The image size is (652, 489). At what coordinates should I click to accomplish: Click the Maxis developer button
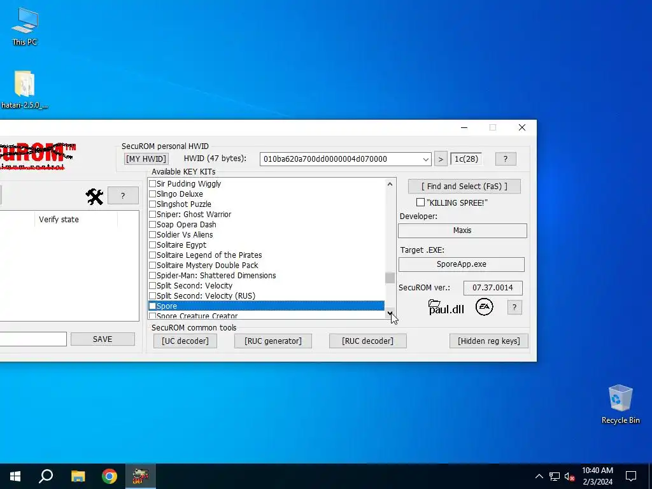[x=462, y=230]
